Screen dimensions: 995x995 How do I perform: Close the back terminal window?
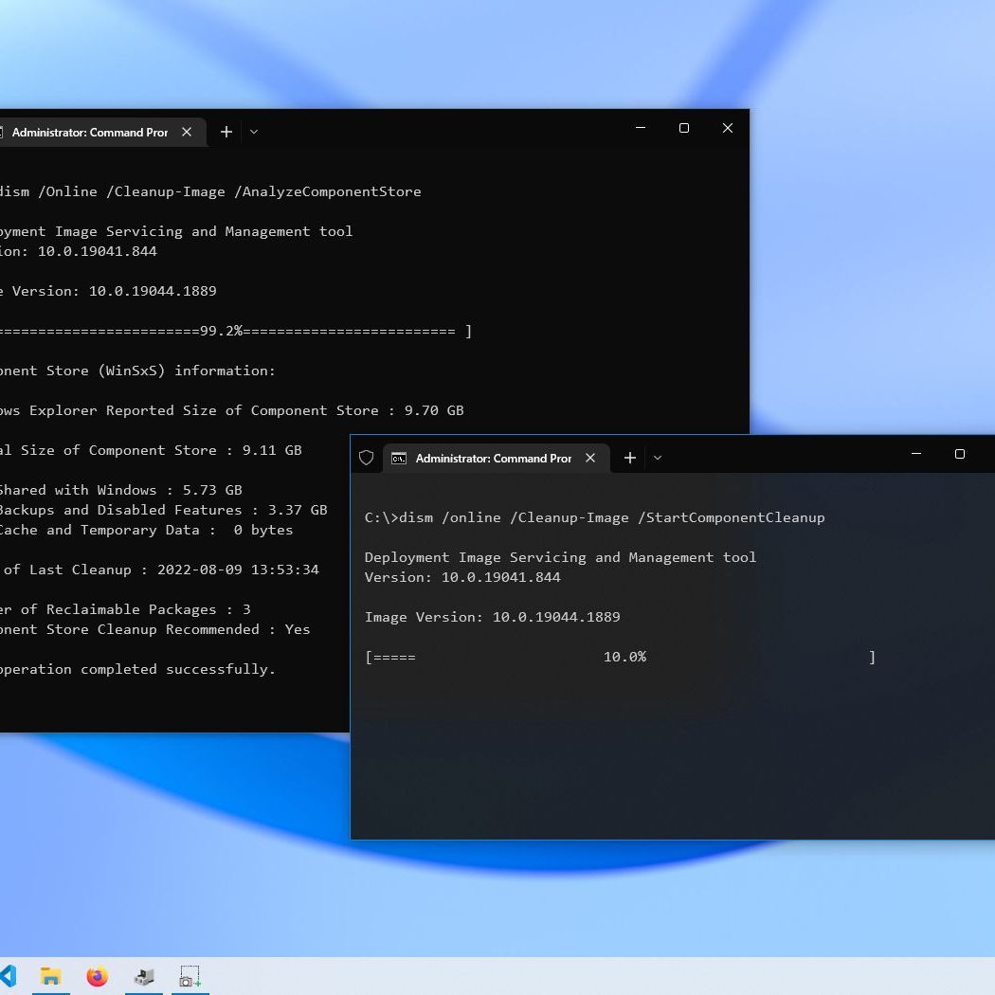[x=728, y=128]
